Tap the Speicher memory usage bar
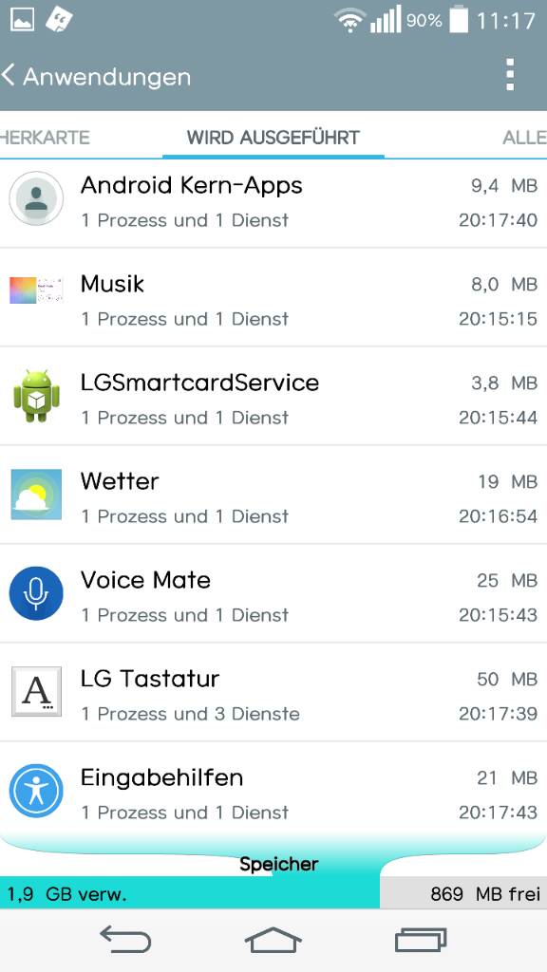The height and width of the screenshot is (972, 547). coord(273,893)
